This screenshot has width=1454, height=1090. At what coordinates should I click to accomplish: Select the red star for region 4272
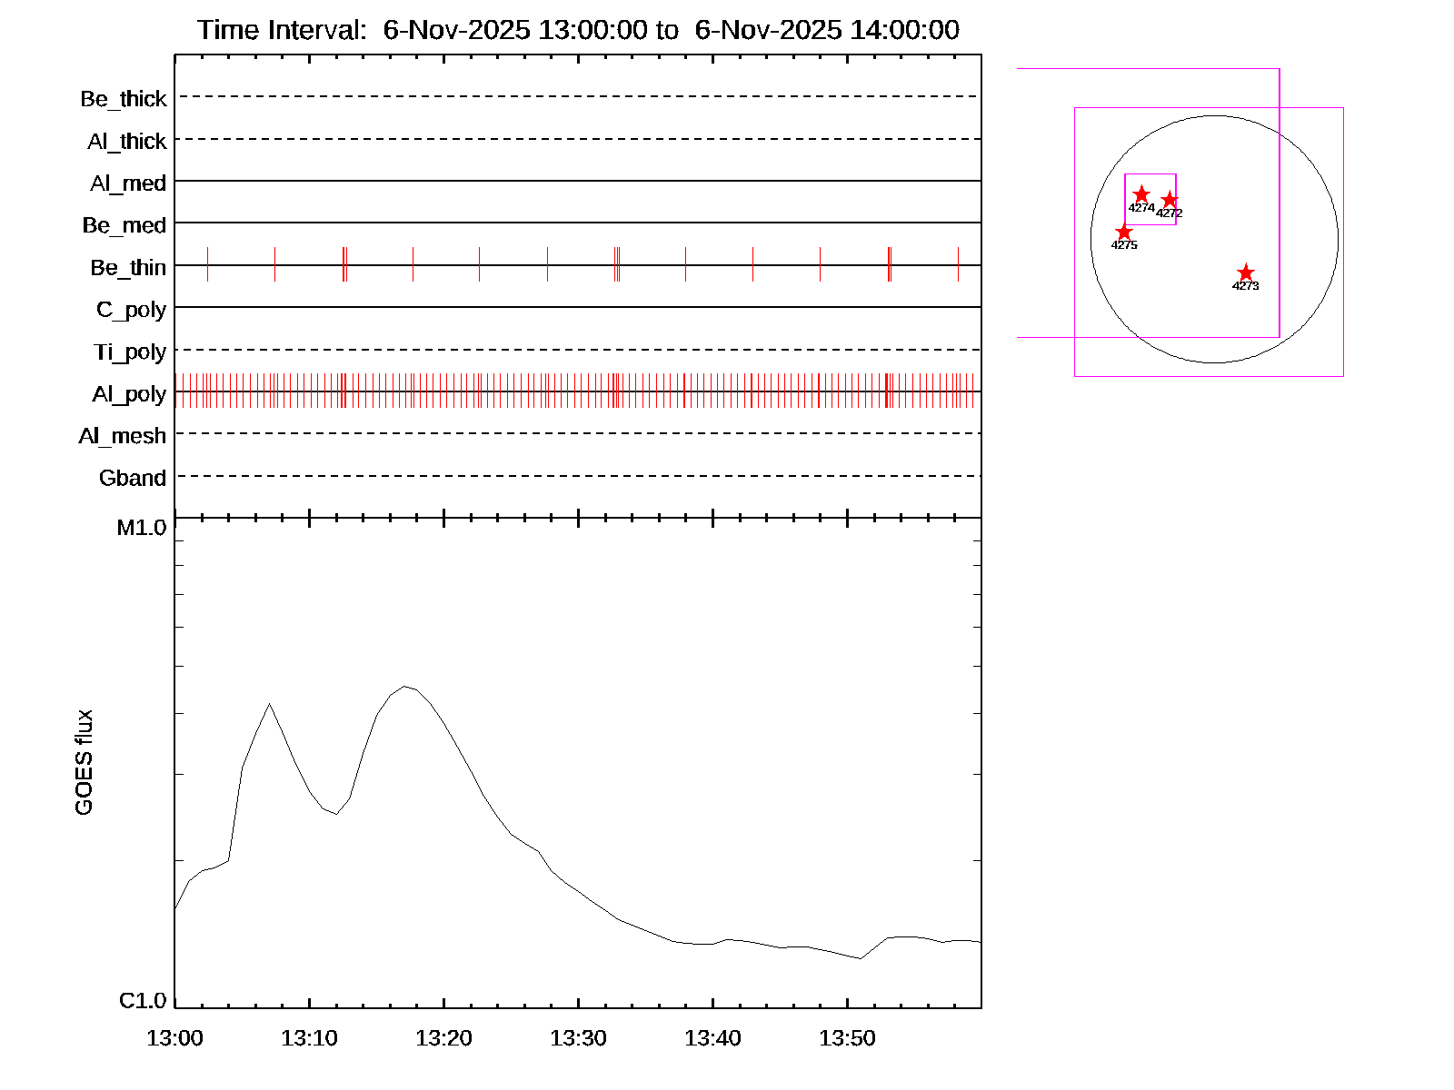tap(1170, 200)
